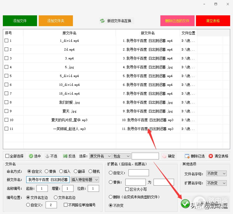Click the orange 添加文件夹 button
Image resolution: width=233 pixels, height=214 pixels.
click(x=56, y=21)
